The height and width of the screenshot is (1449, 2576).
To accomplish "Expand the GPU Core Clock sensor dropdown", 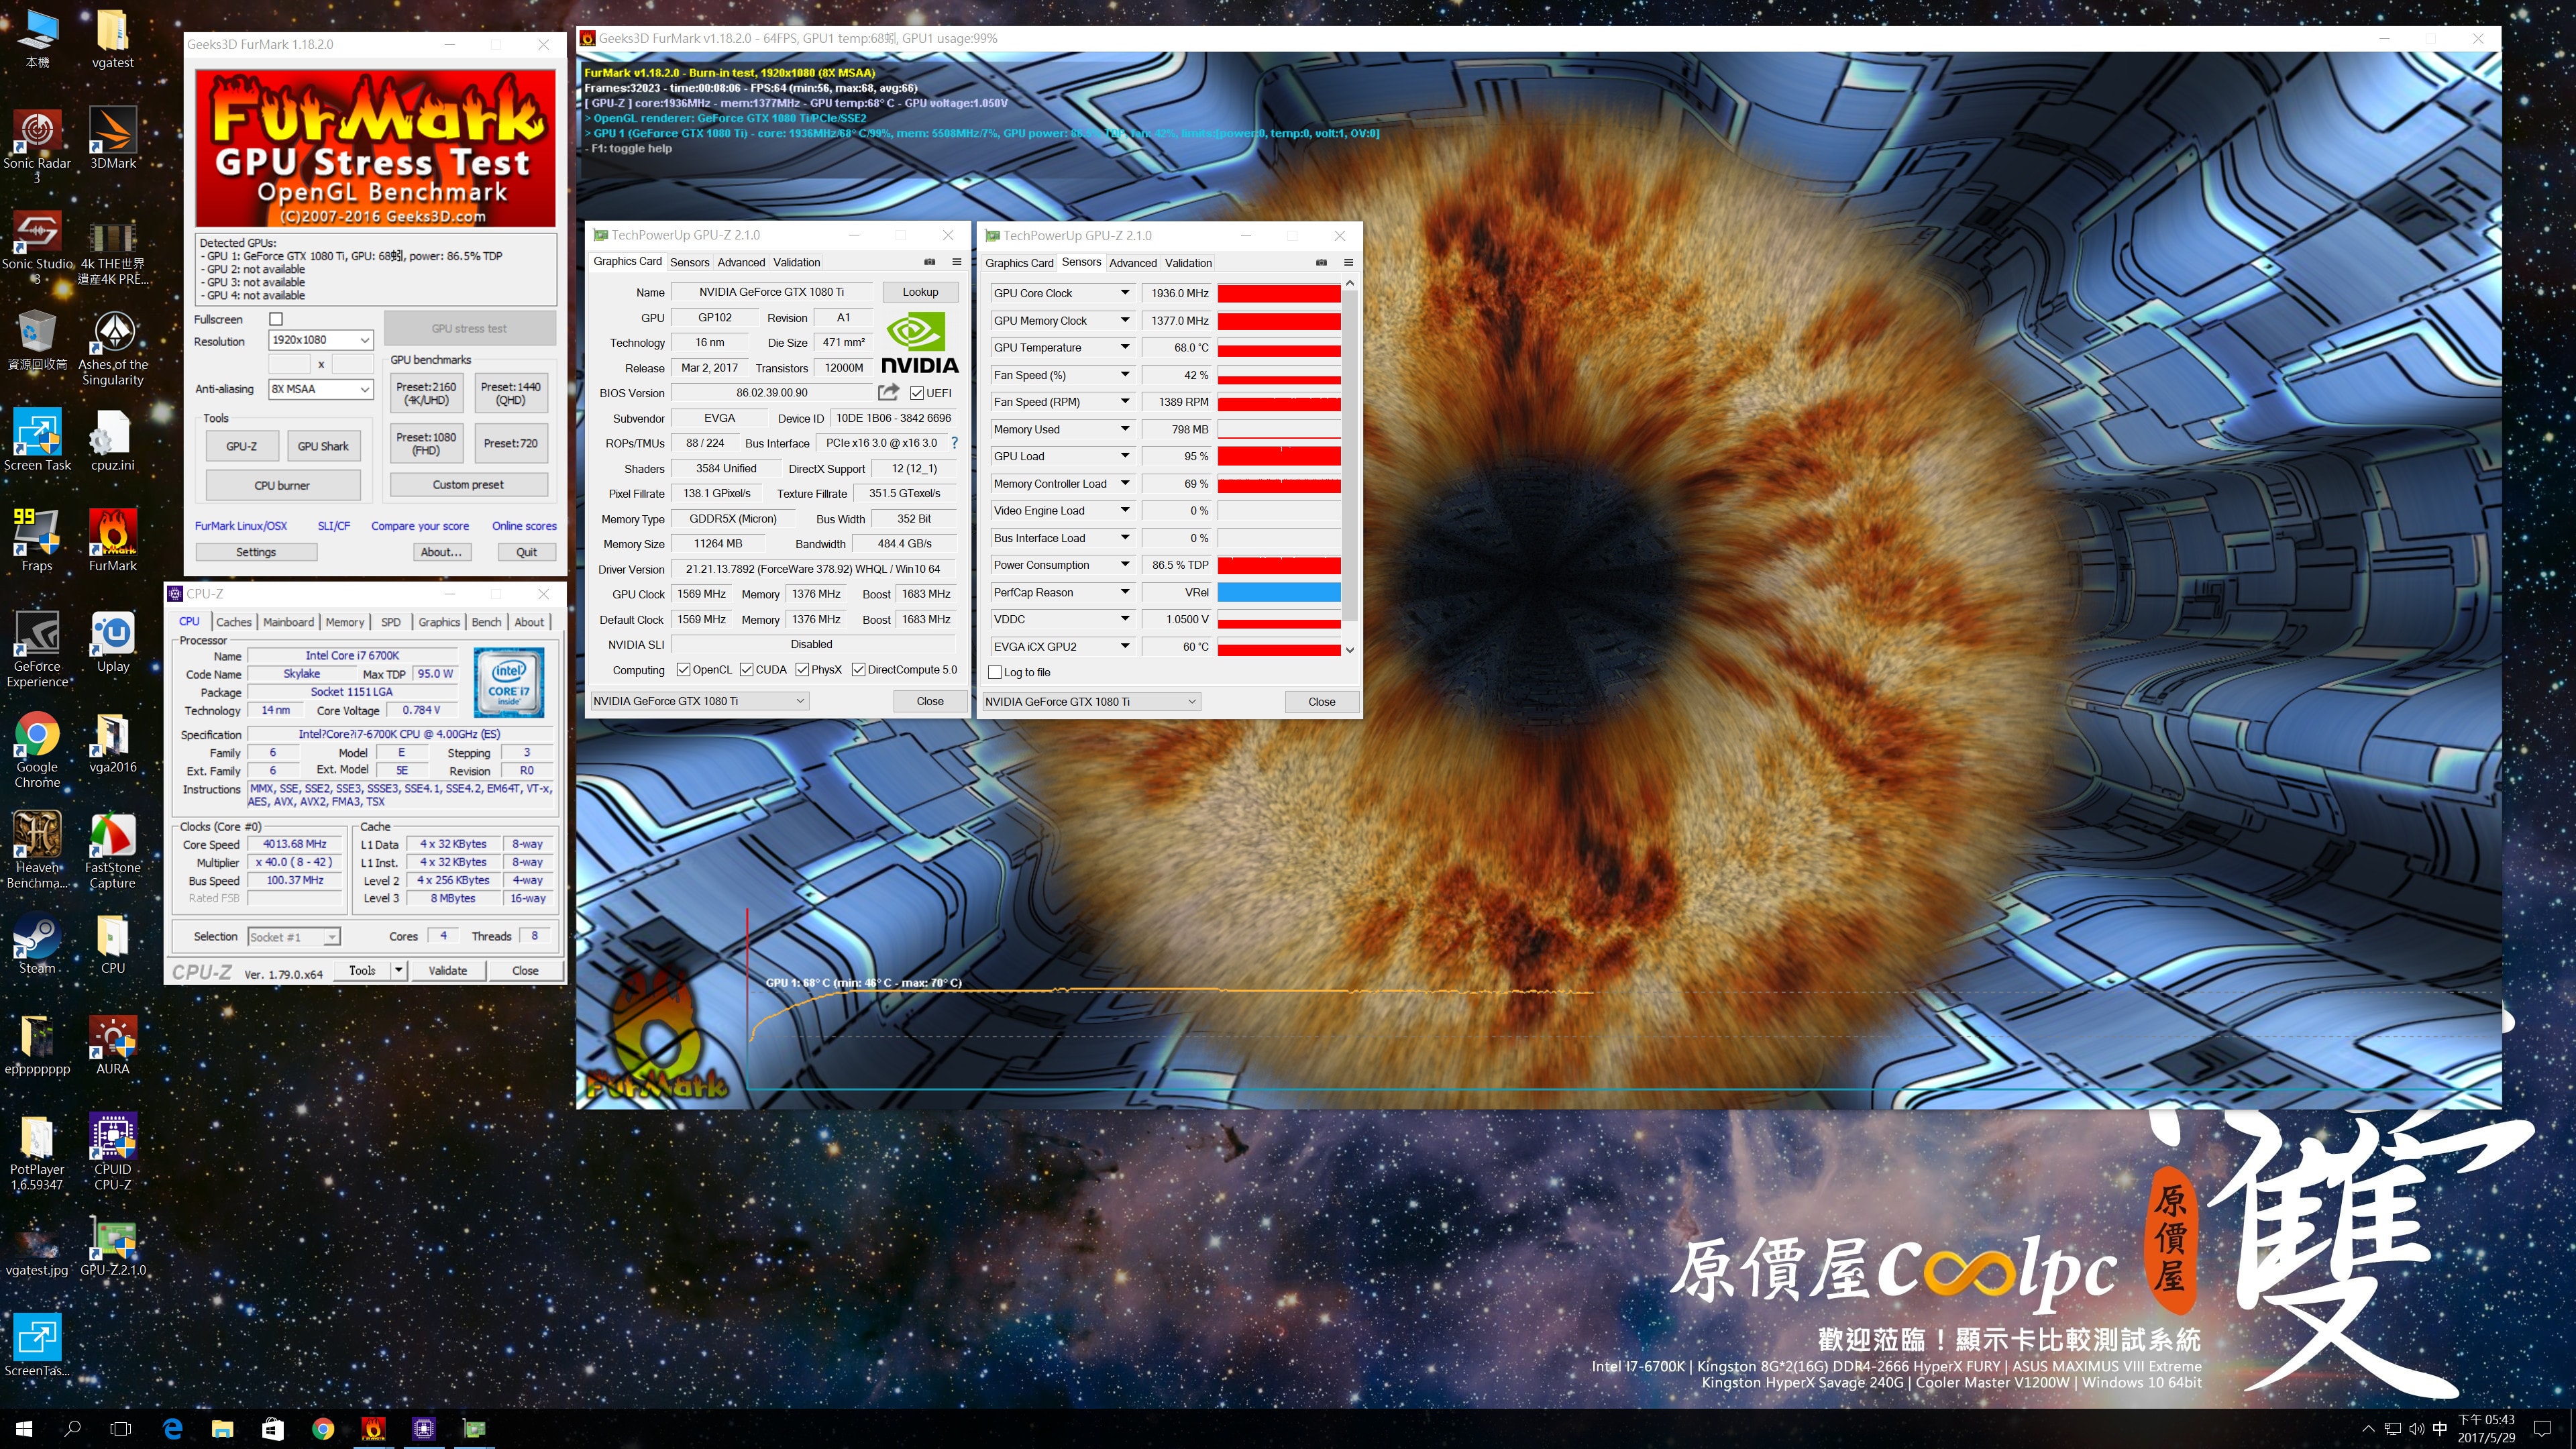I will coord(1124,293).
